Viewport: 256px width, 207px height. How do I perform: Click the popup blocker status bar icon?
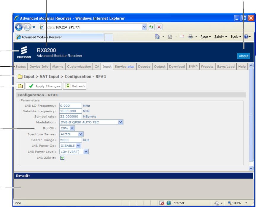(x=162, y=203)
